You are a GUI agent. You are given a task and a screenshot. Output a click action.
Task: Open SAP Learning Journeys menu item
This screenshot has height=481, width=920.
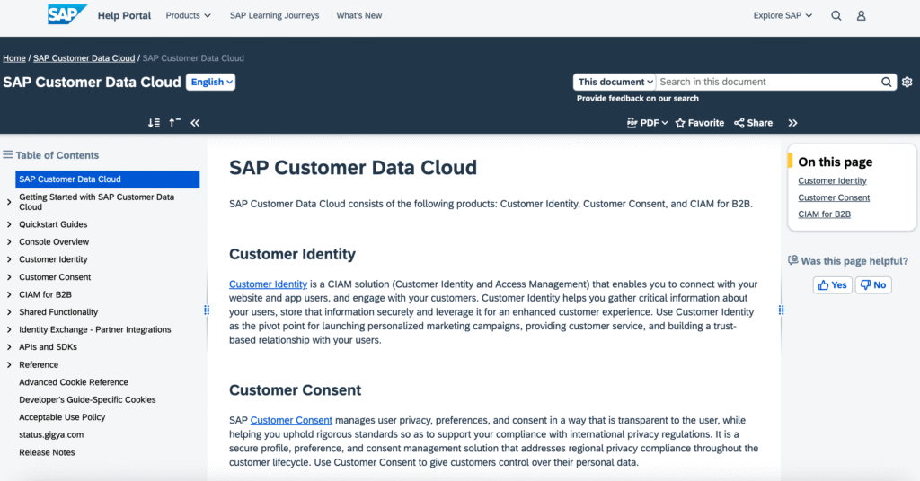pyautogui.click(x=275, y=16)
